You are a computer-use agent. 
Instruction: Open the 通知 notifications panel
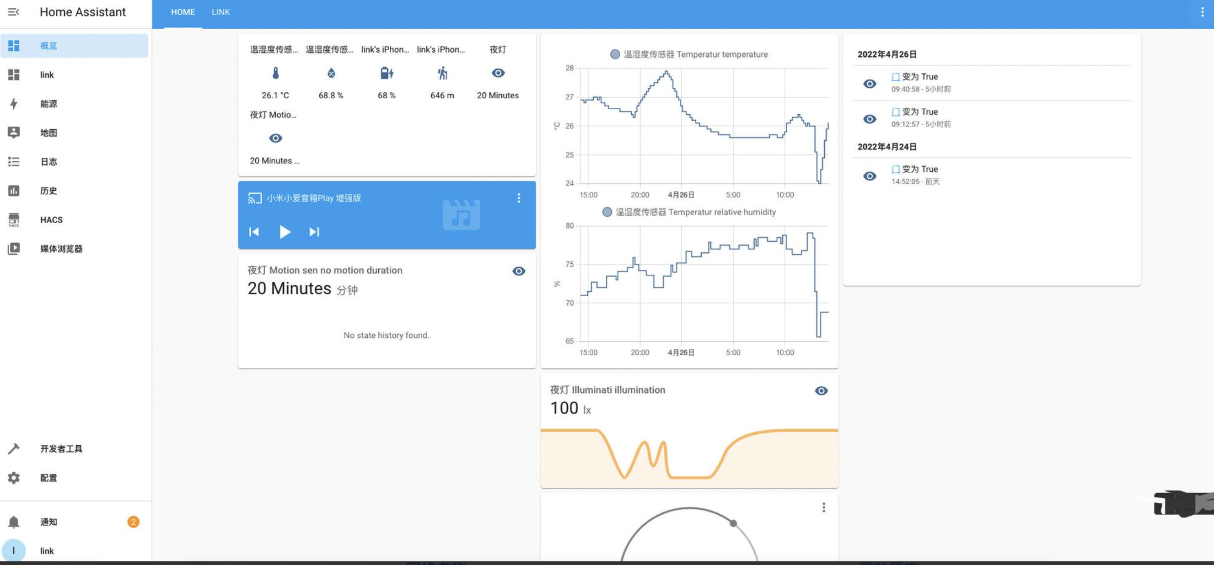[74, 522]
